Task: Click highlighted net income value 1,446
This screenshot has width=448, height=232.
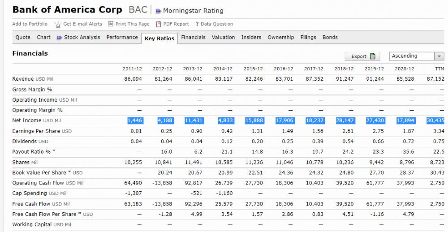Action: tap(135, 120)
